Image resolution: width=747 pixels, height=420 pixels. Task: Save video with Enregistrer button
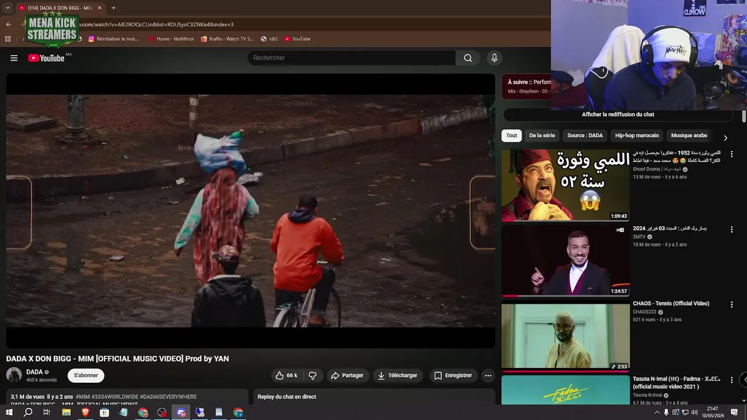[453, 376]
